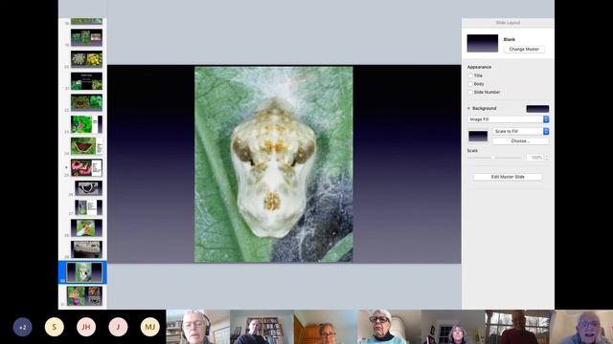
Task: Enable the Body checkbox
Action: tap(470, 84)
